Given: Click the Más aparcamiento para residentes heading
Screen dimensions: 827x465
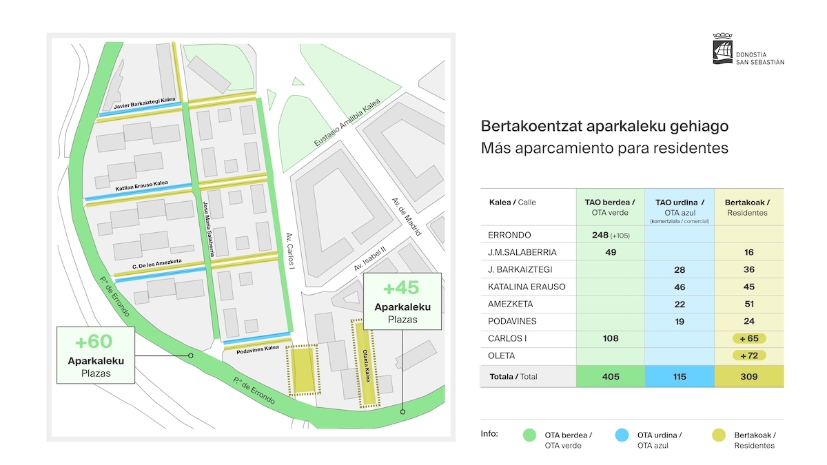Looking at the screenshot, I should pos(604,148).
